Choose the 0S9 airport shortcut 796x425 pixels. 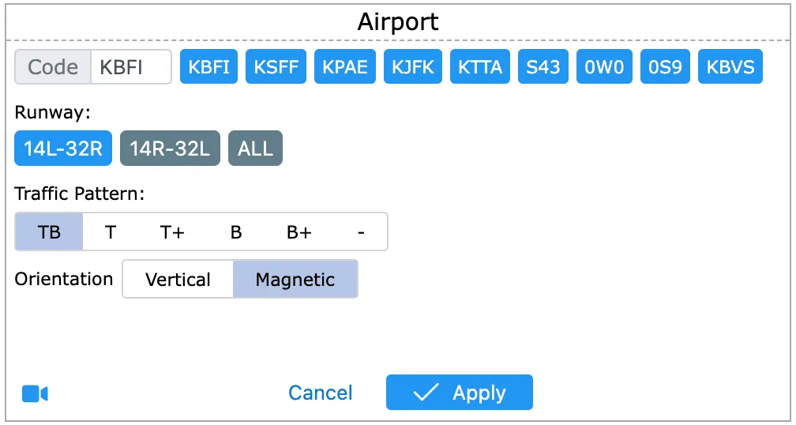tap(665, 67)
